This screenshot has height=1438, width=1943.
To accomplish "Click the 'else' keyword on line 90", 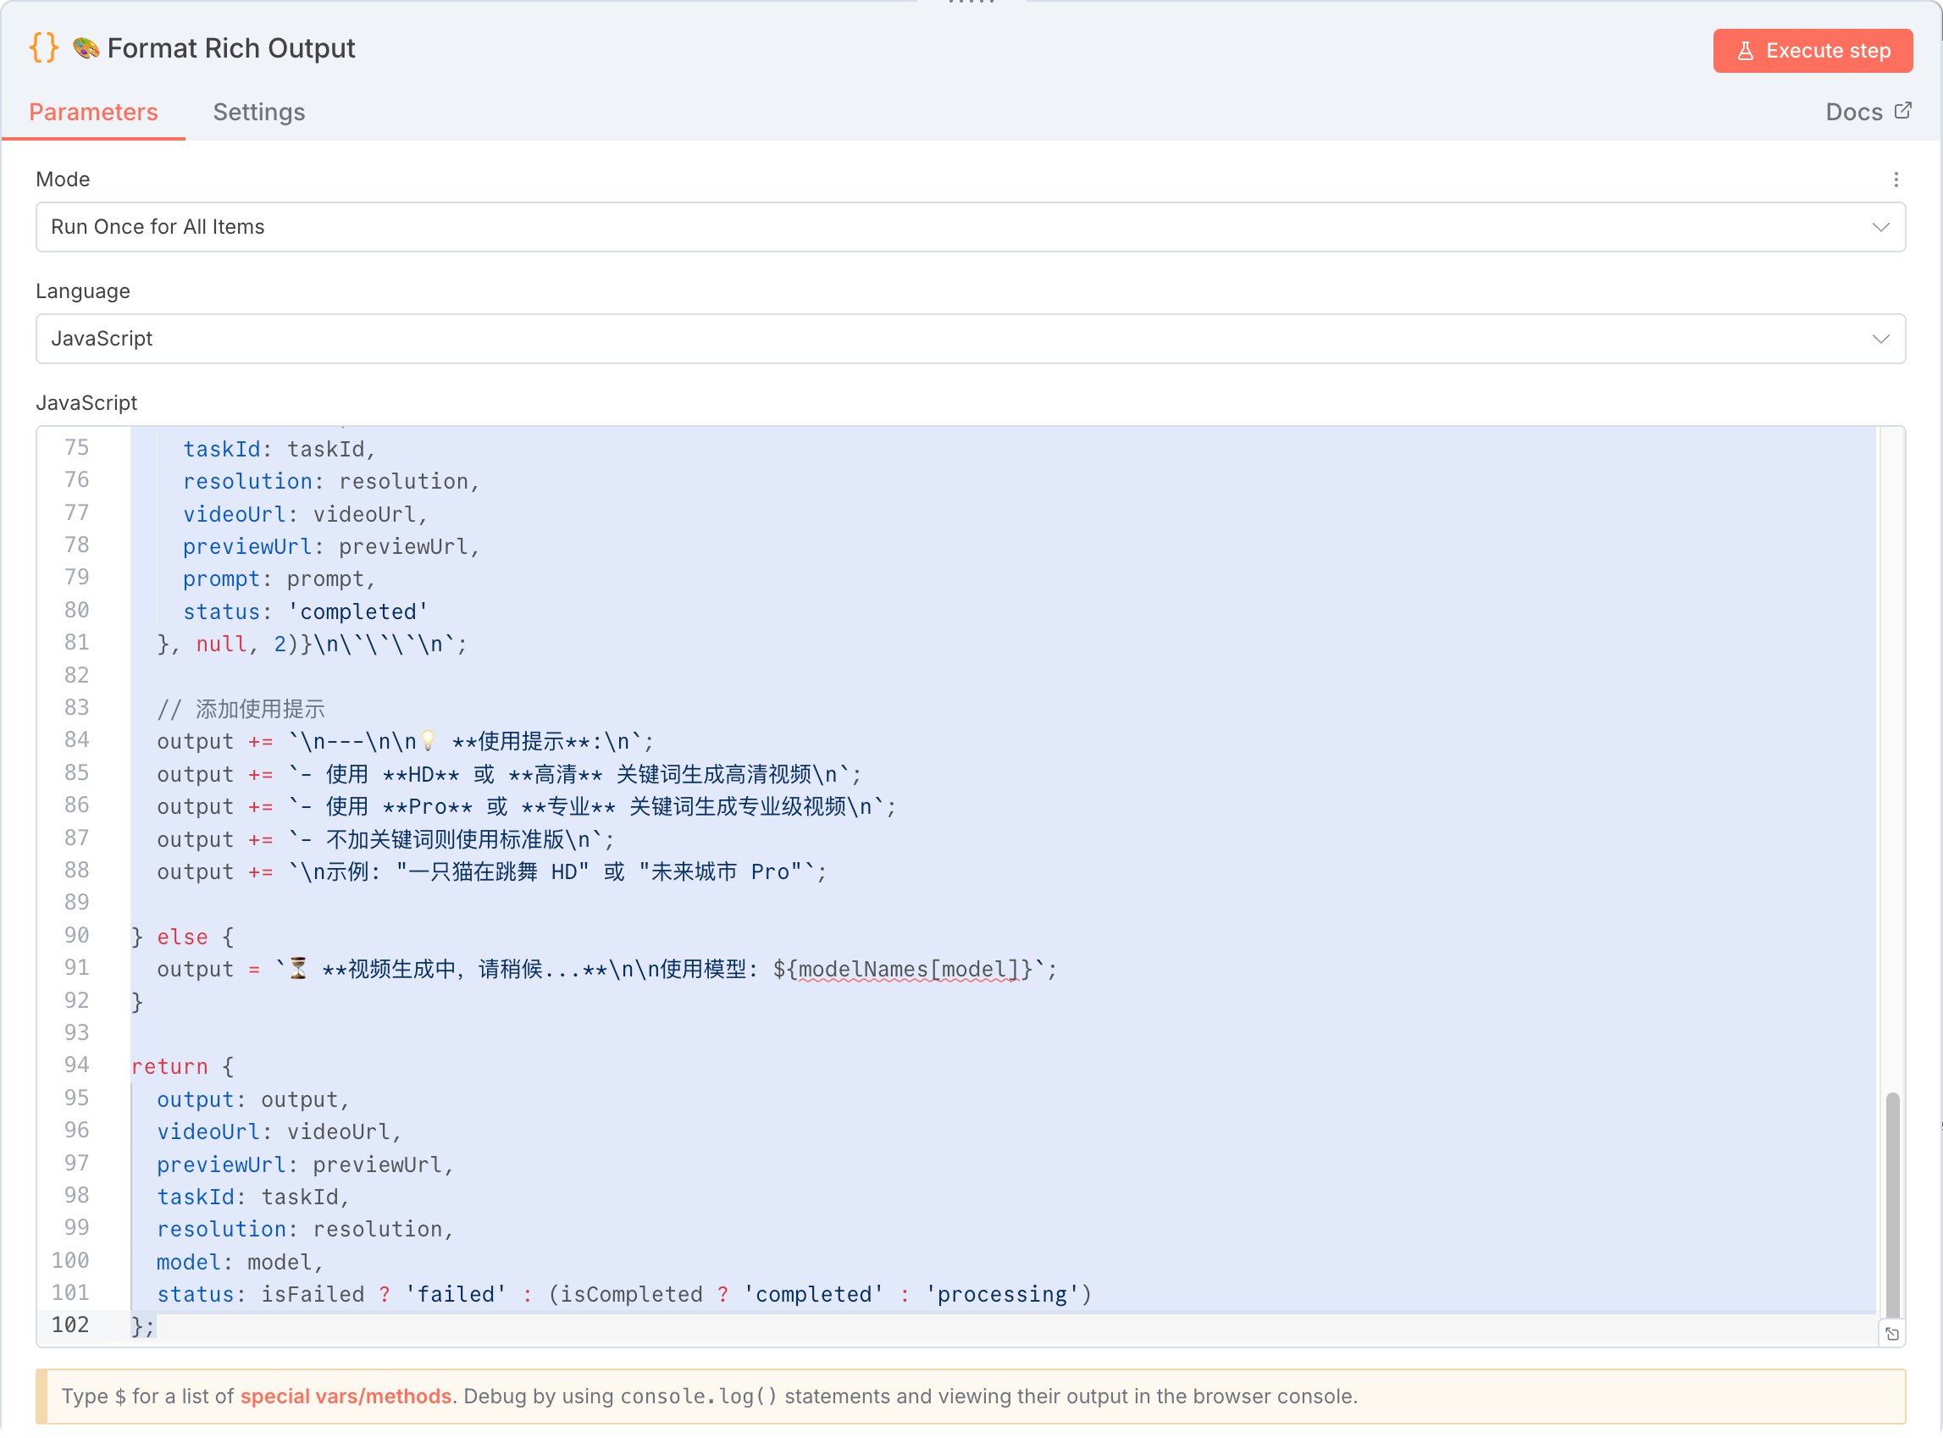I will coord(182,937).
